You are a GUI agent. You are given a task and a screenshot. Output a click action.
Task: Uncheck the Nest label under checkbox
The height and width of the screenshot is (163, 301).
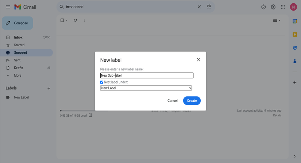[x=102, y=82]
